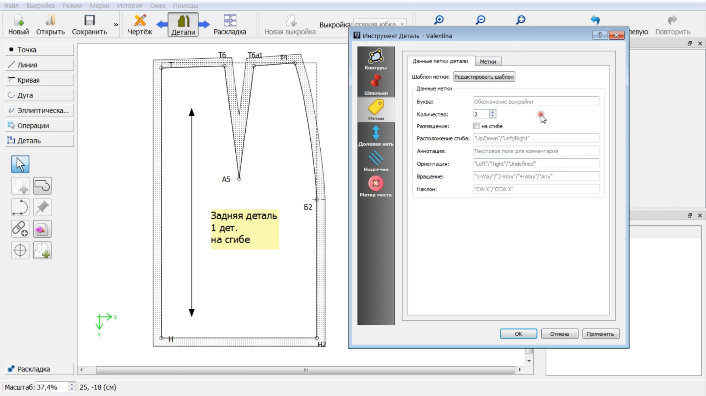Toggle the на сгибе checkbox
This screenshot has width=706, height=396.
tap(476, 126)
